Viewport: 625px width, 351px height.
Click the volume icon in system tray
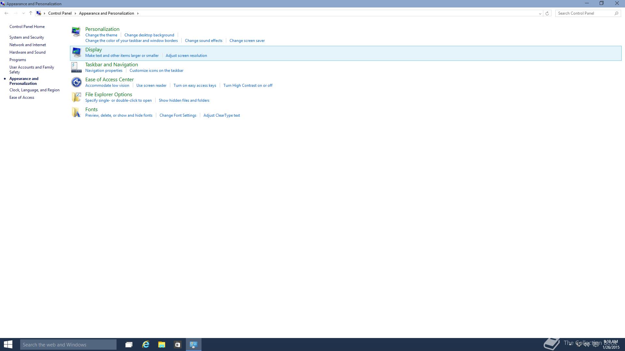point(587,344)
